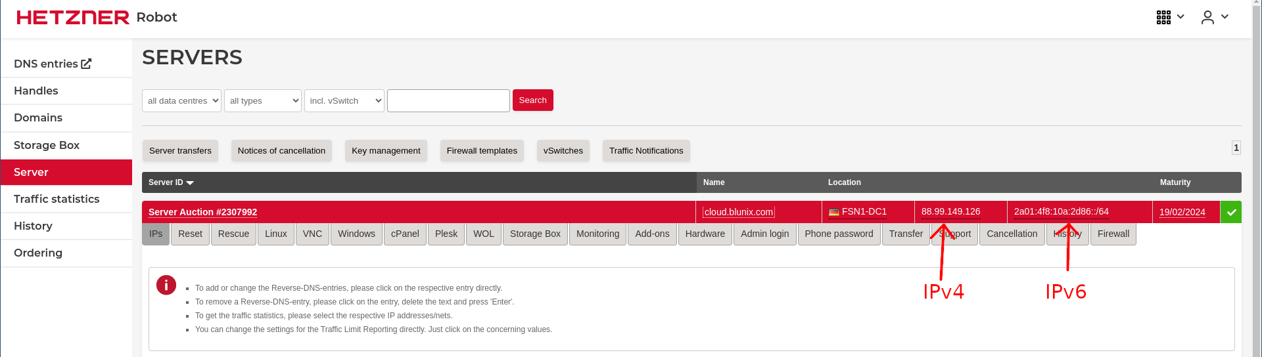Click the Location column header
Screen dimensions: 1262x357
(x=844, y=182)
